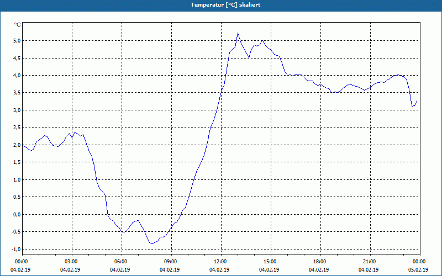
Task: Click the title "Temperatur [°C] skaliert"
Action: pos(225,5)
